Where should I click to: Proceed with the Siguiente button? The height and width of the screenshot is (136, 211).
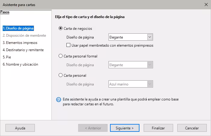point(125,128)
